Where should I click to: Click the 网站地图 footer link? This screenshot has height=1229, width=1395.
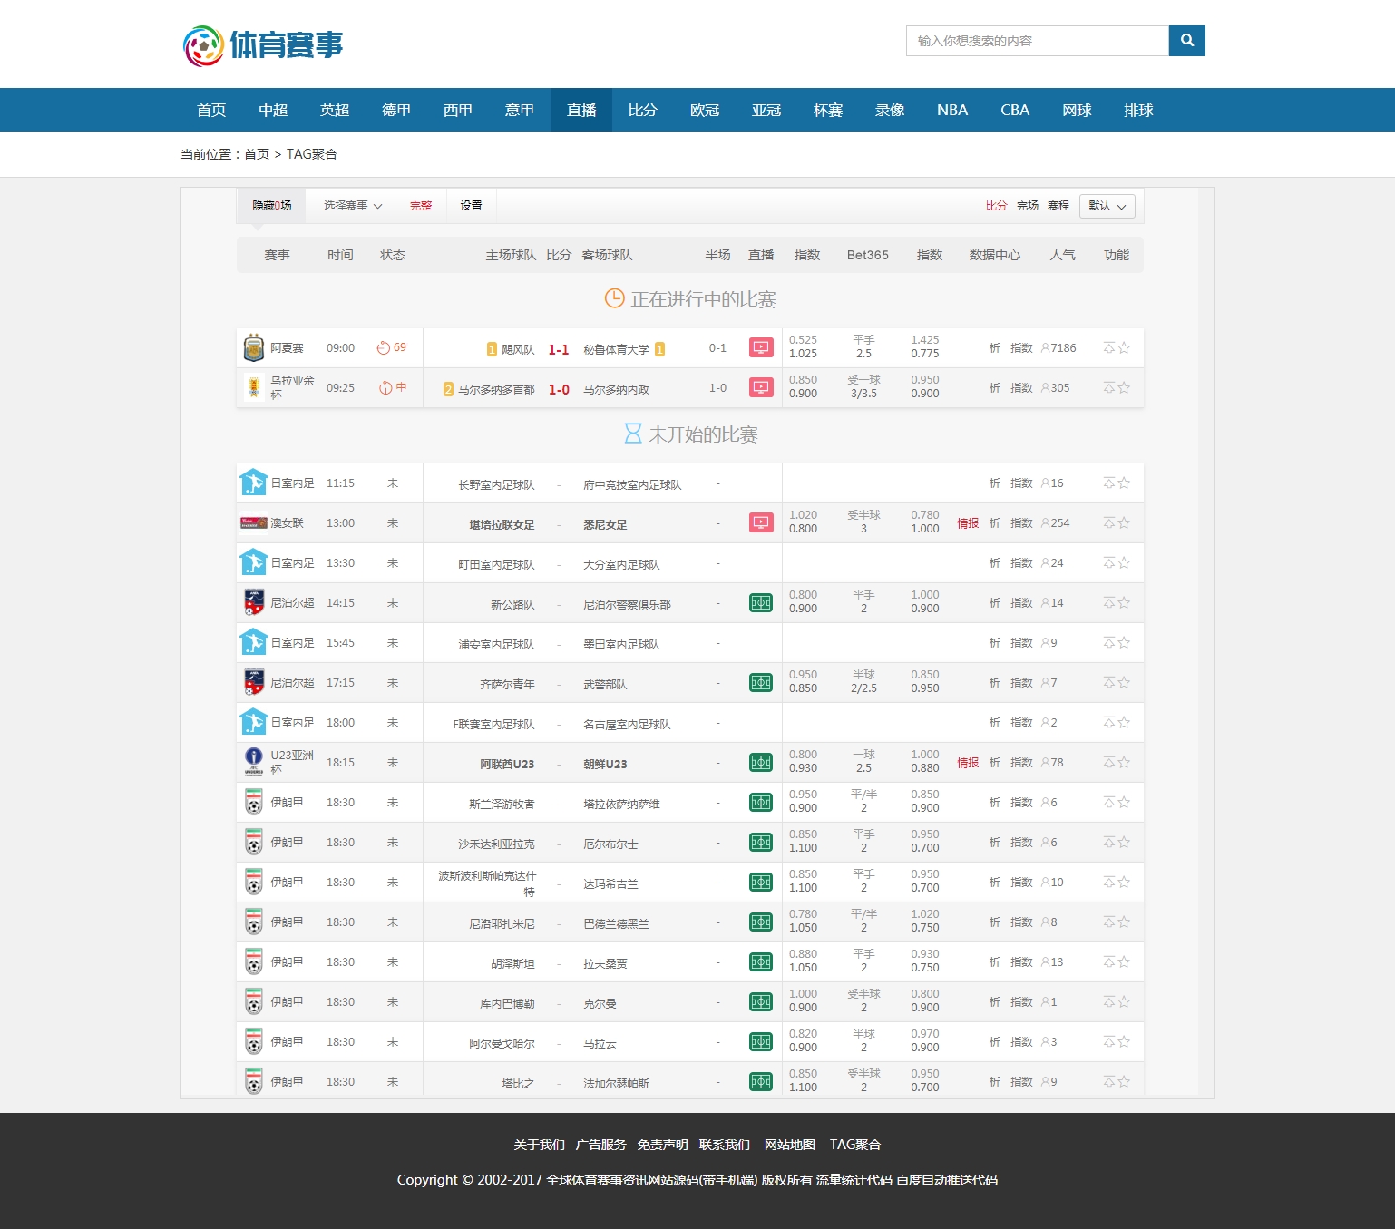[x=789, y=1145]
